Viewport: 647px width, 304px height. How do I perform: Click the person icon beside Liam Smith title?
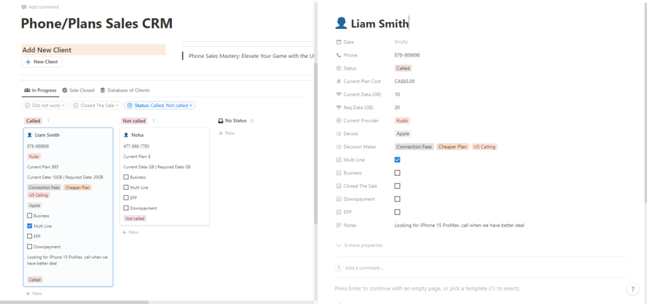tap(341, 24)
